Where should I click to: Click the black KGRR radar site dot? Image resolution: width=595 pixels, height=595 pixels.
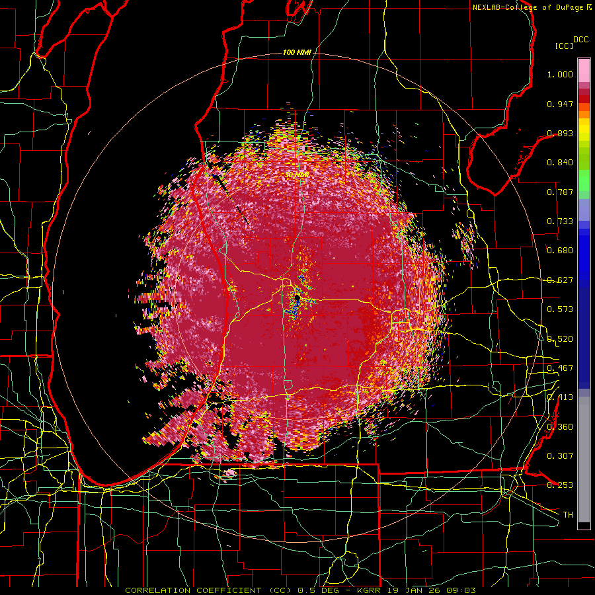point(297,298)
